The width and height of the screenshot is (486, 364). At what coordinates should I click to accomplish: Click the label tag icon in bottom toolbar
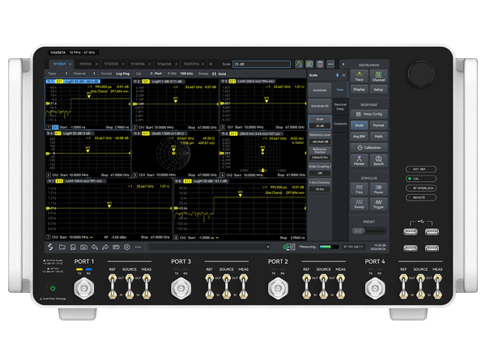[x=116, y=247]
